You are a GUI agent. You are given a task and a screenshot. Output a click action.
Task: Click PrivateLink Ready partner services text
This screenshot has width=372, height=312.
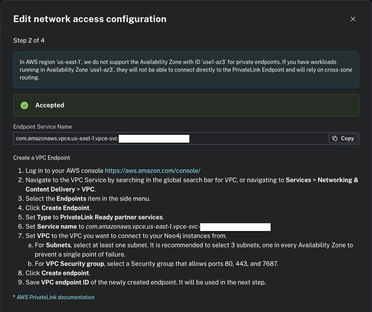click(111, 217)
